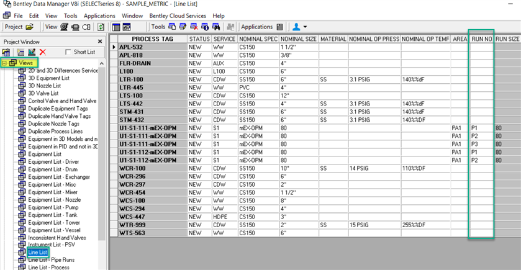The image size is (521, 270).
Task: Click the red X delete view icon
Action: 42,52
